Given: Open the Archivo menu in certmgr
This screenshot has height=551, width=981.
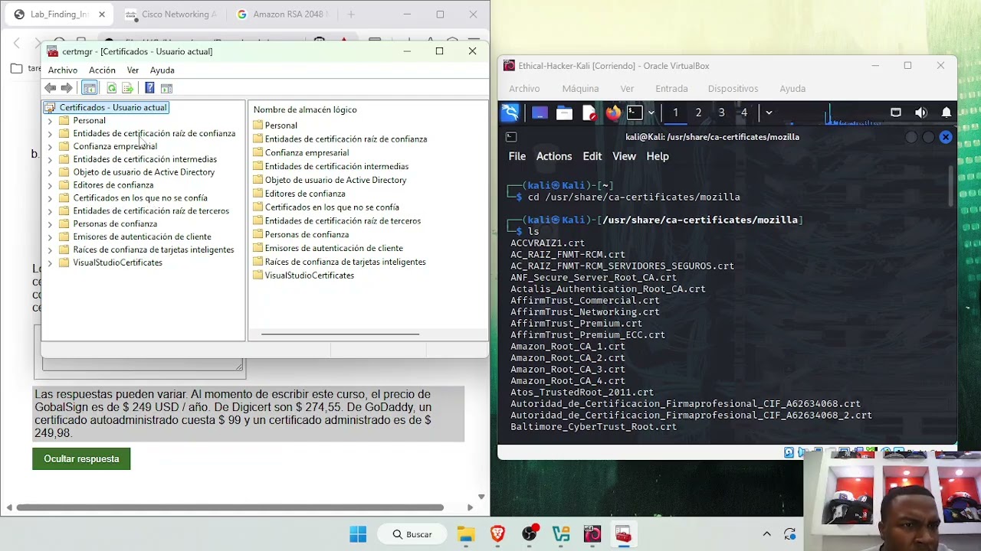Looking at the screenshot, I should 63,70.
